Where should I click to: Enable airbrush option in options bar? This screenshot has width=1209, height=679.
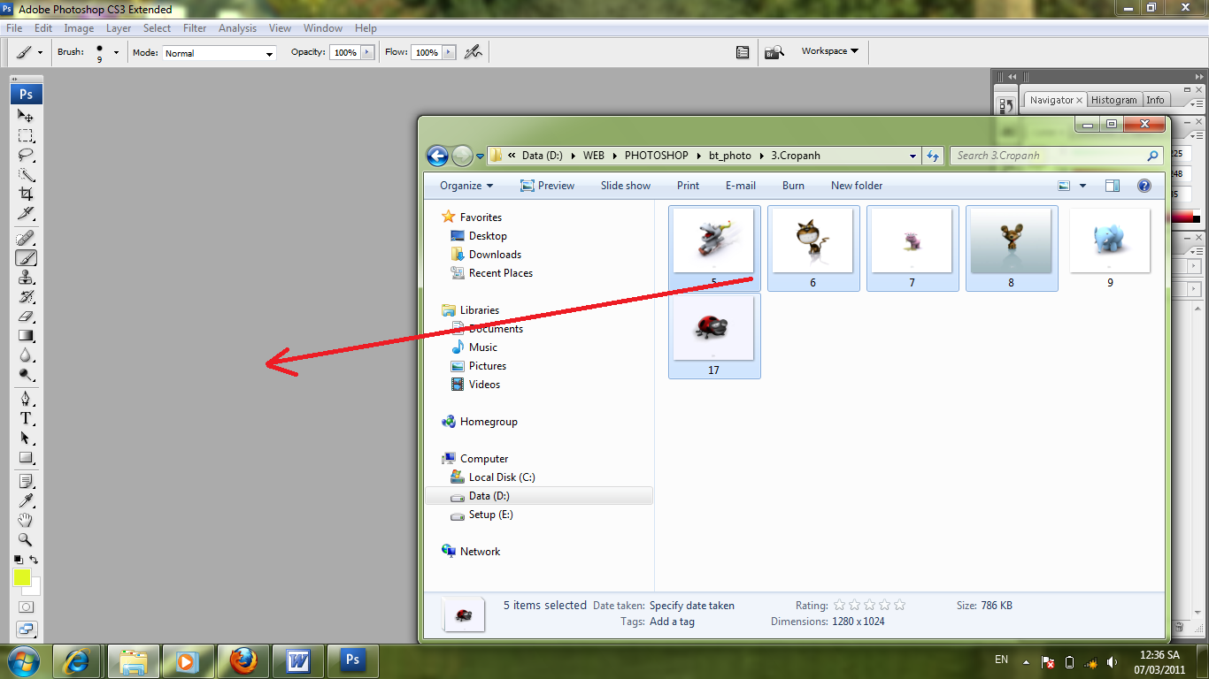click(x=474, y=52)
